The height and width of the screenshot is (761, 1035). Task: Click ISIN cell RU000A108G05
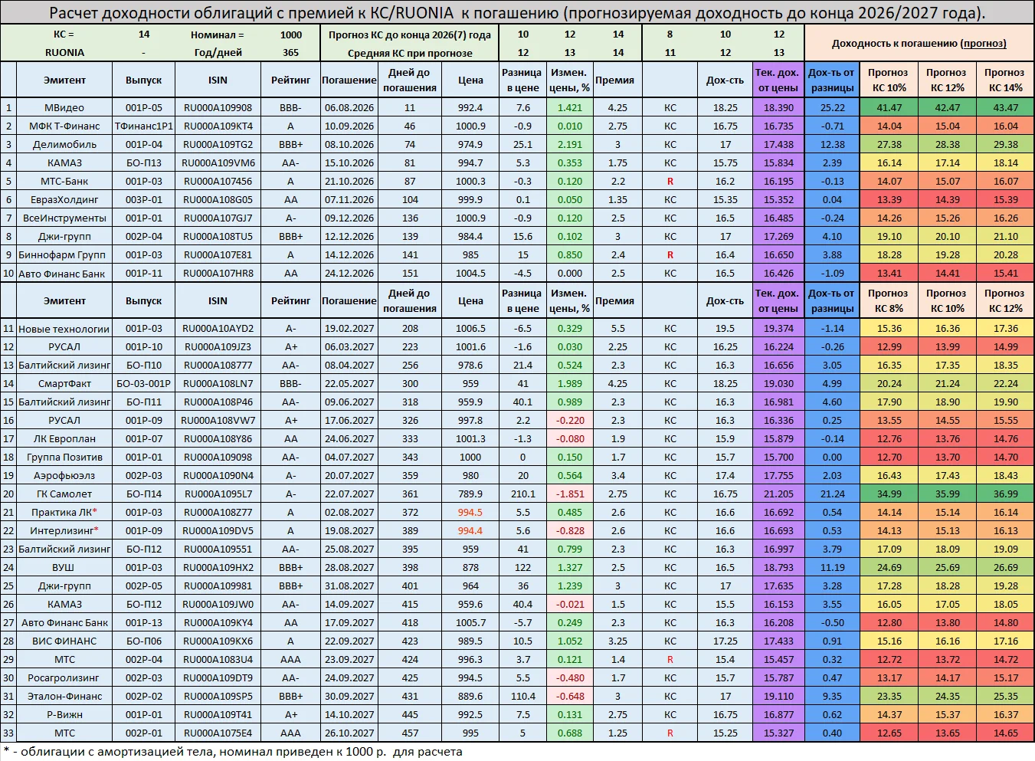click(218, 200)
